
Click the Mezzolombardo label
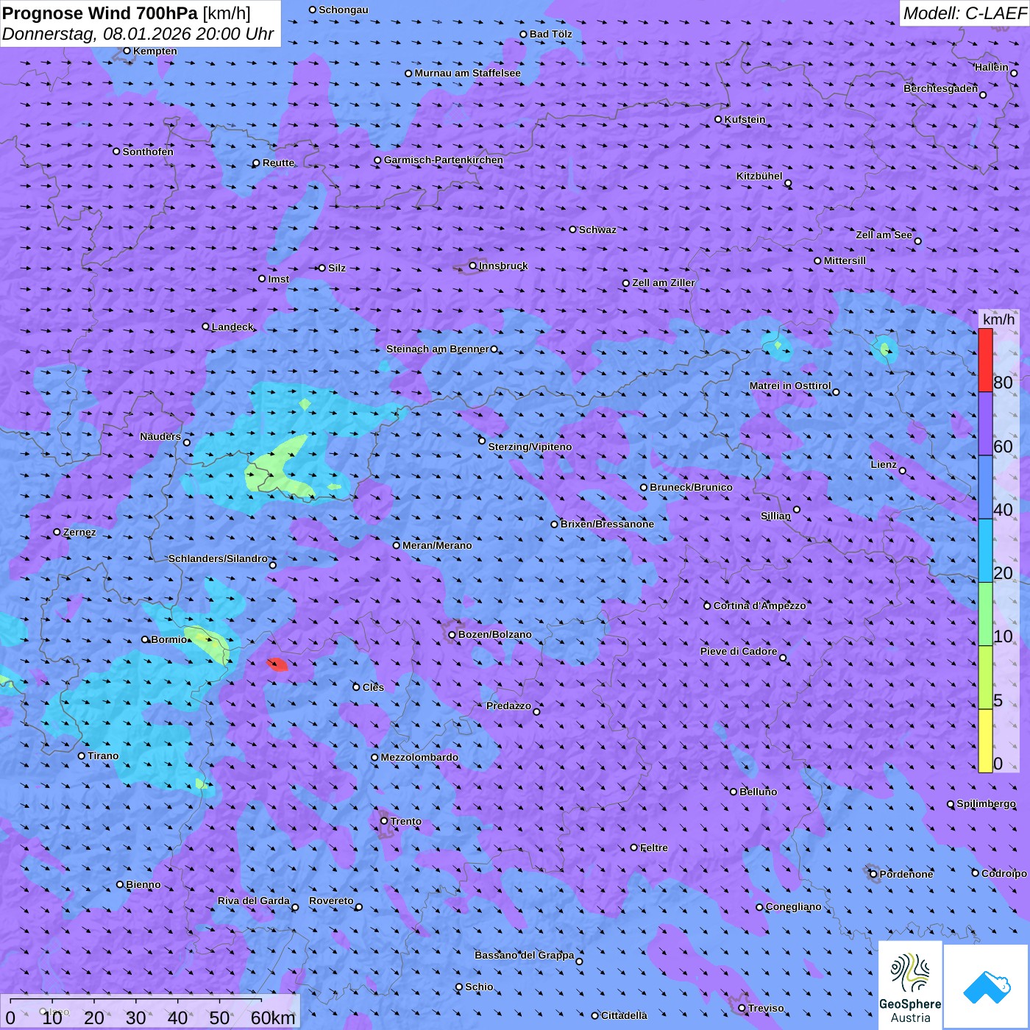tap(419, 757)
